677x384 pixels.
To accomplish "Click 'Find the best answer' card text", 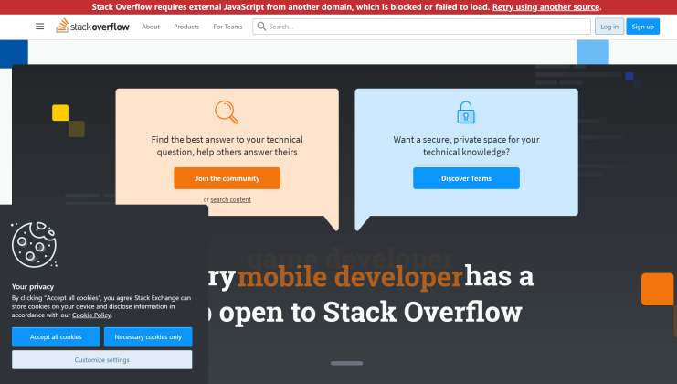I will click(227, 145).
